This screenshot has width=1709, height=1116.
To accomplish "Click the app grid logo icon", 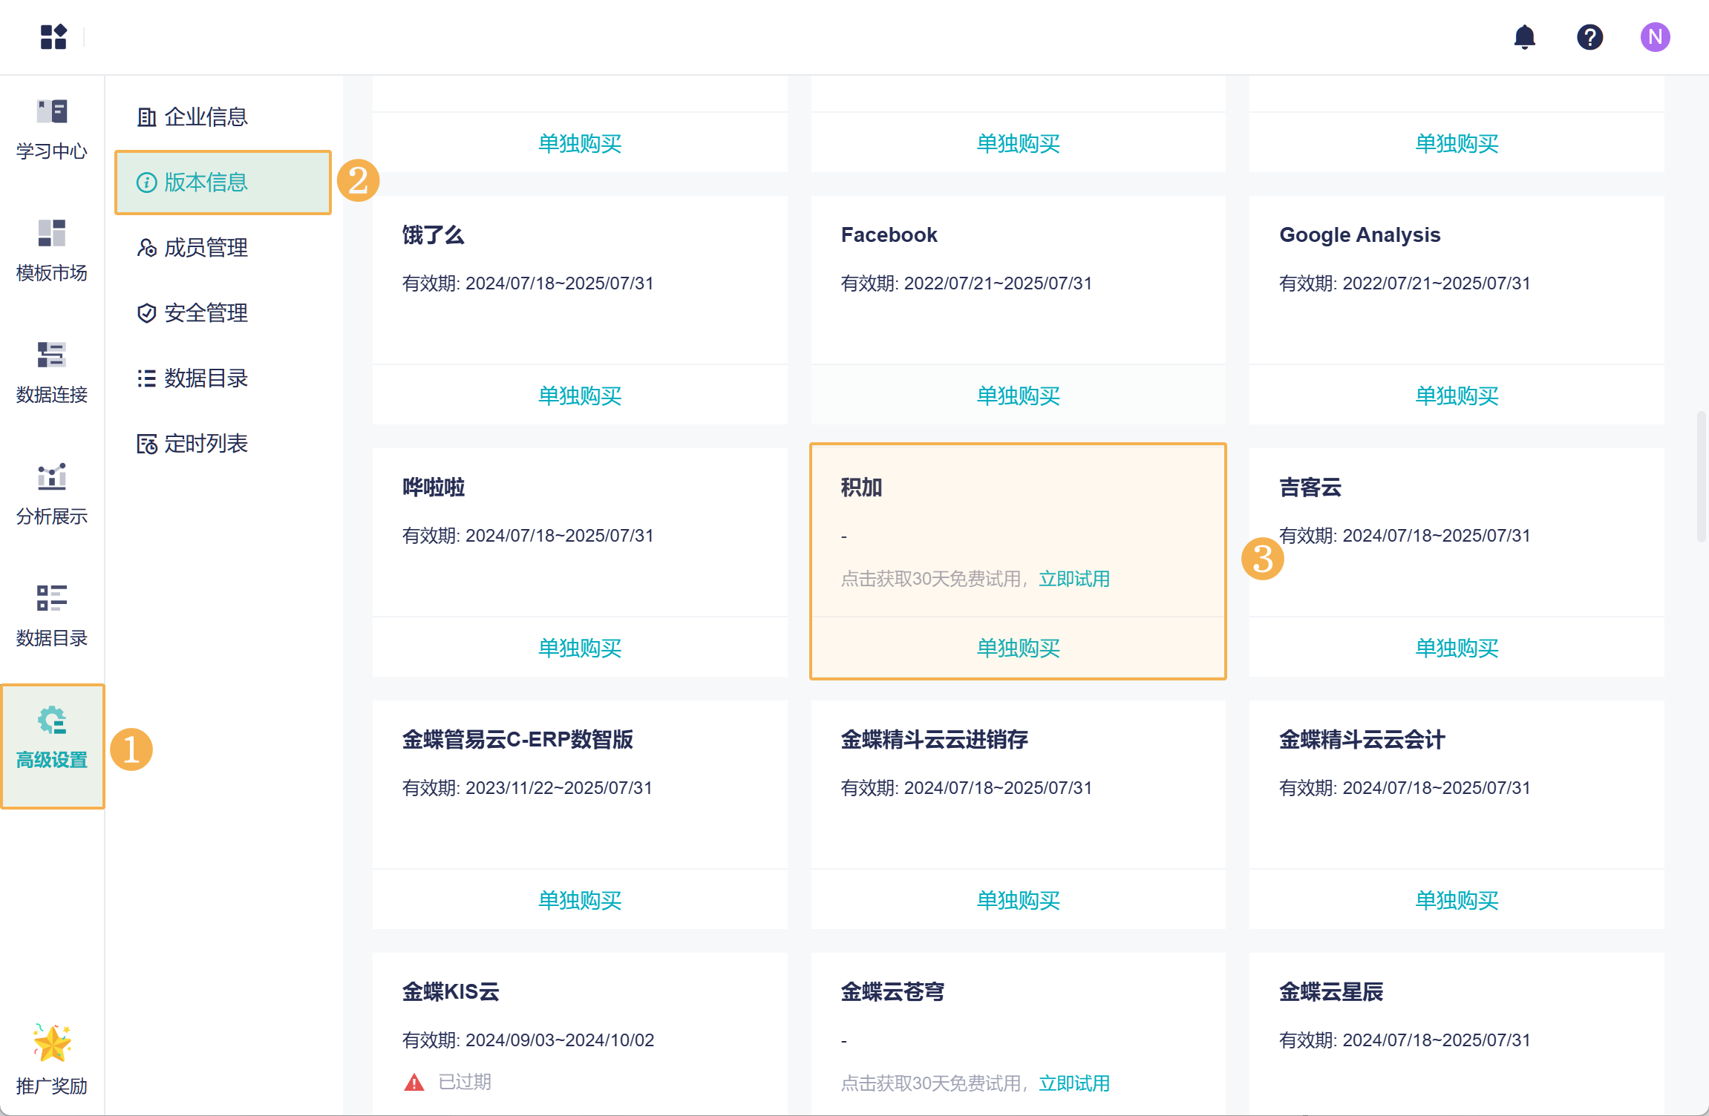I will coord(53,36).
